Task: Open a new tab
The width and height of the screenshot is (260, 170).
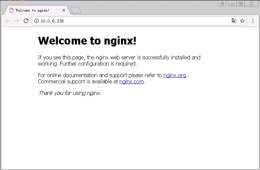Action: tap(76, 10)
